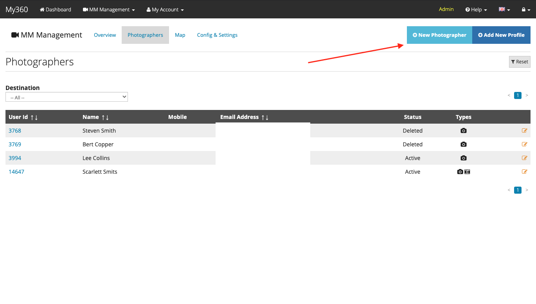The image size is (536, 304).
Task: Click the top pagination previous arrow
Action: click(x=509, y=95)
